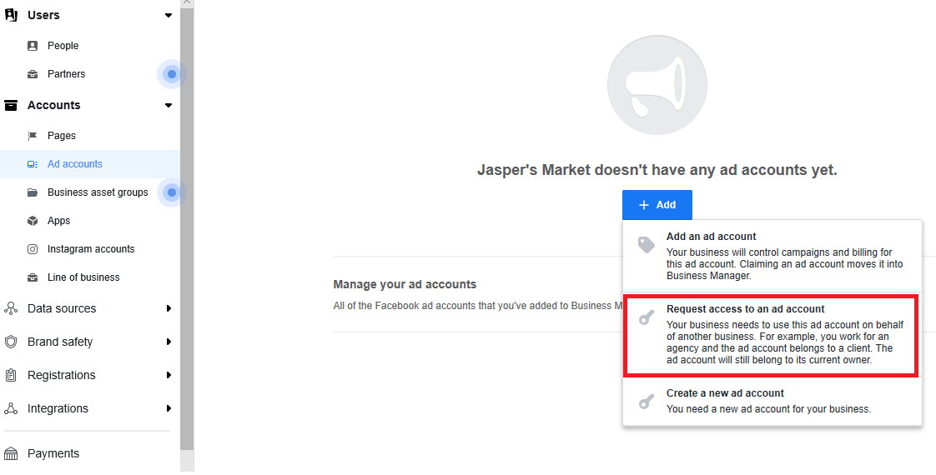Screen dimensions: 936x475
Task: Expand the Integrations arrow
Action: (169, 409)
